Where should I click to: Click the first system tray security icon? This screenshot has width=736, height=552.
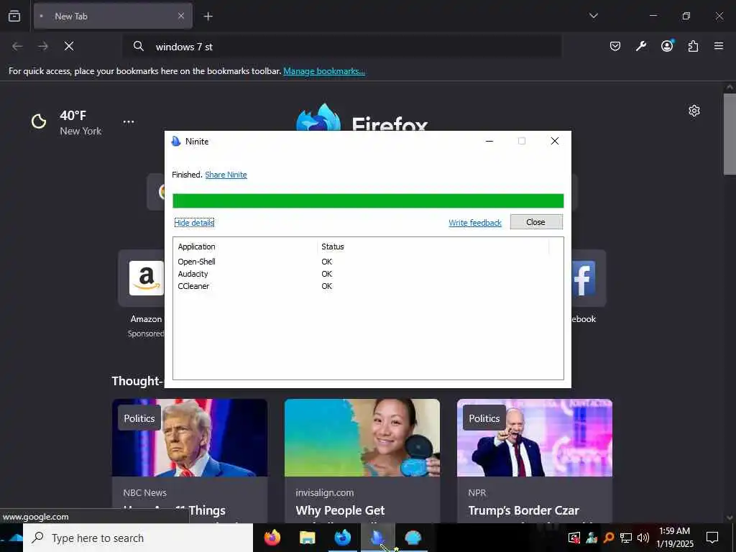coord(574,538)
